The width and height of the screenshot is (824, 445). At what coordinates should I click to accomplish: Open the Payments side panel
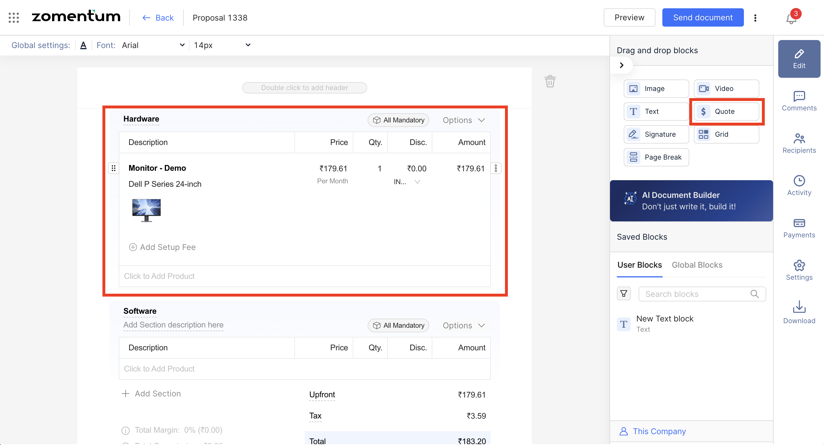pos(799,228)
